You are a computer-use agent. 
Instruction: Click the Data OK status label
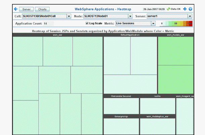176,9
